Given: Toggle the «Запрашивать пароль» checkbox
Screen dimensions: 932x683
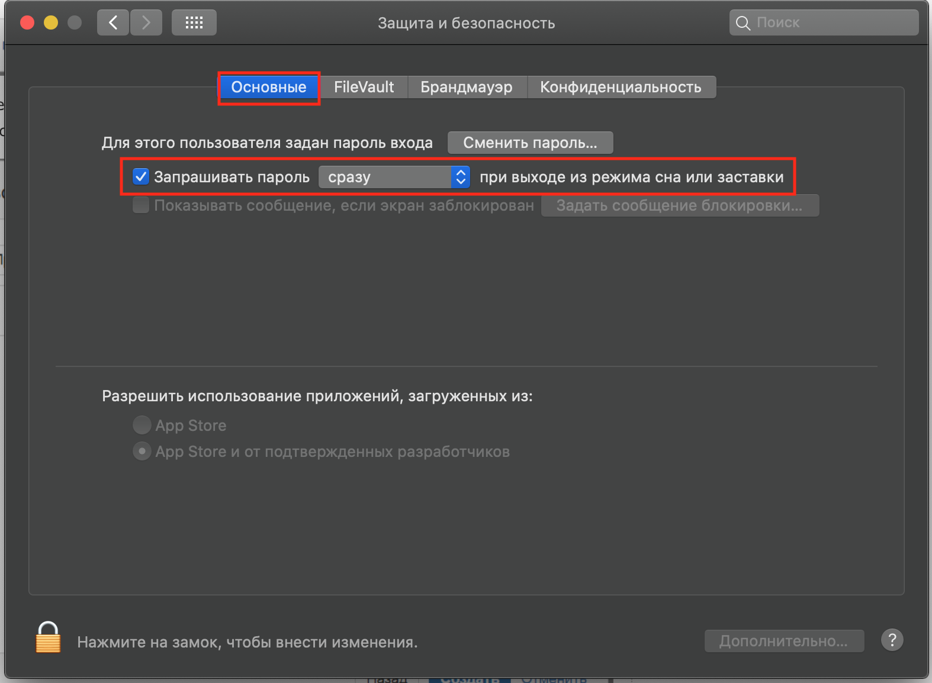Looking at the screenshot, I should [141, 177].
